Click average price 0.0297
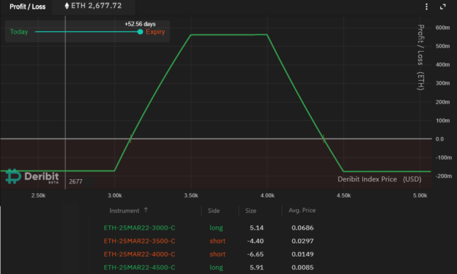 pos(302,241)
